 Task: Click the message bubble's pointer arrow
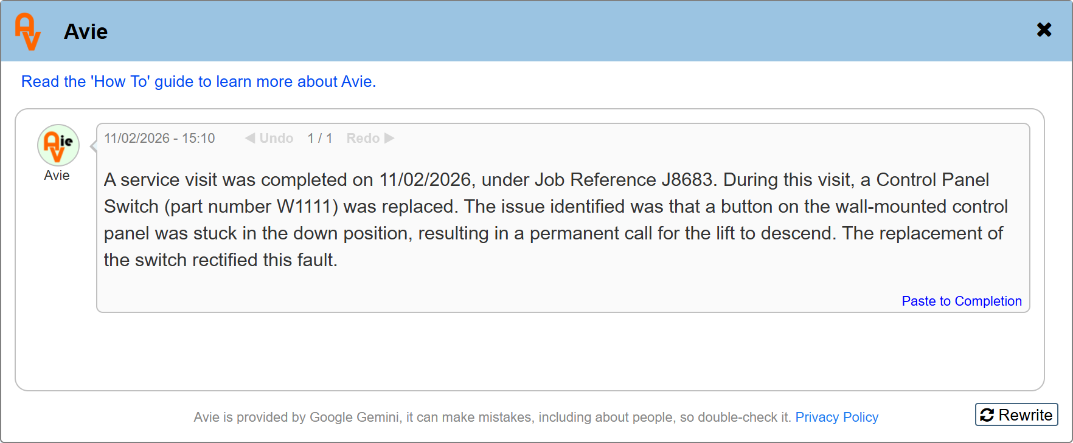tap(93, 146)
